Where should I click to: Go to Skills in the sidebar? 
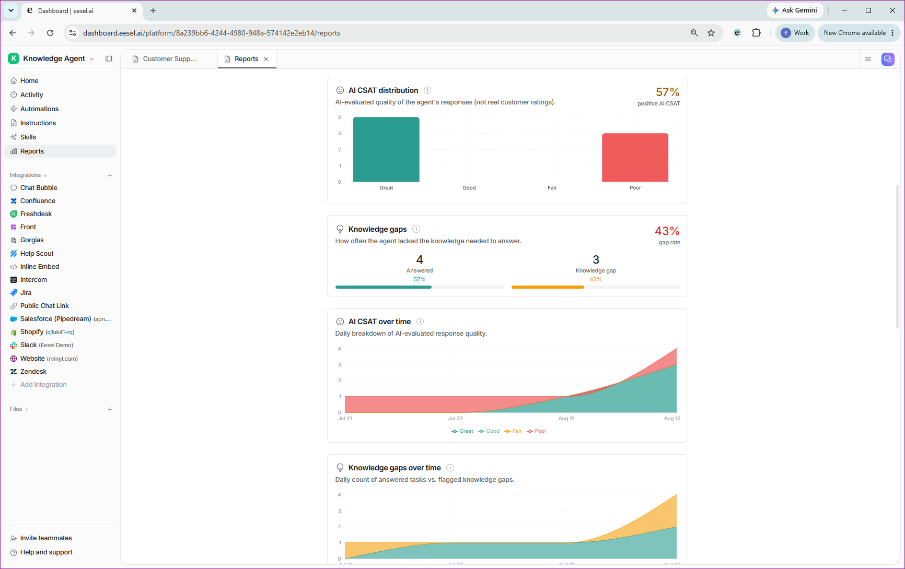click(60, 137)
